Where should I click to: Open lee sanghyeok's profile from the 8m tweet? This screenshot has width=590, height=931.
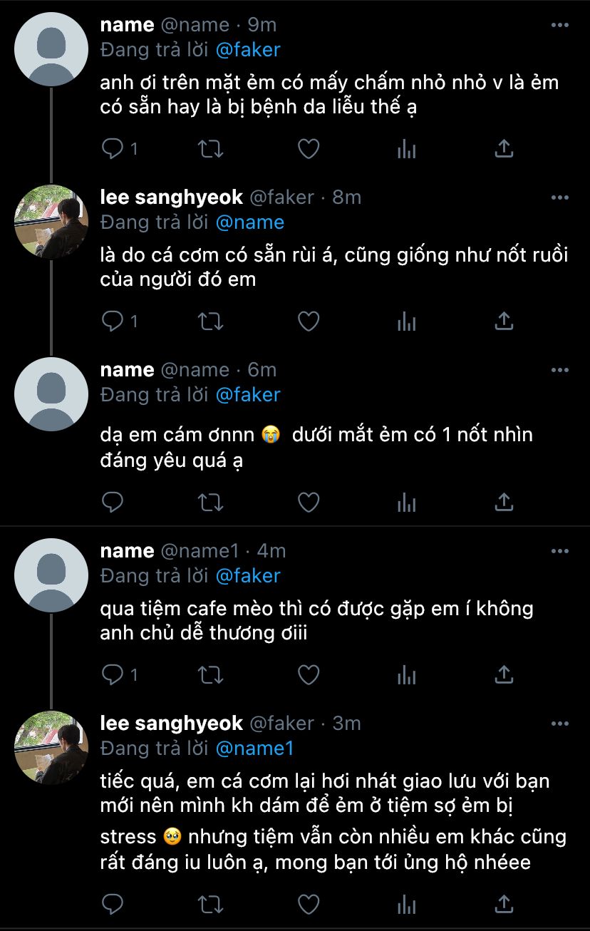(x=171, y=197)
